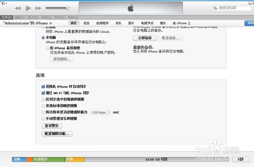Screen dimensions: 254x167
Task: Click the green 应用程序 storage segment
Action: pos(49,159)
